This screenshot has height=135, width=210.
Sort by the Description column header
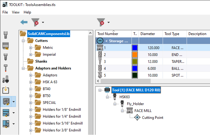point(198,34)
